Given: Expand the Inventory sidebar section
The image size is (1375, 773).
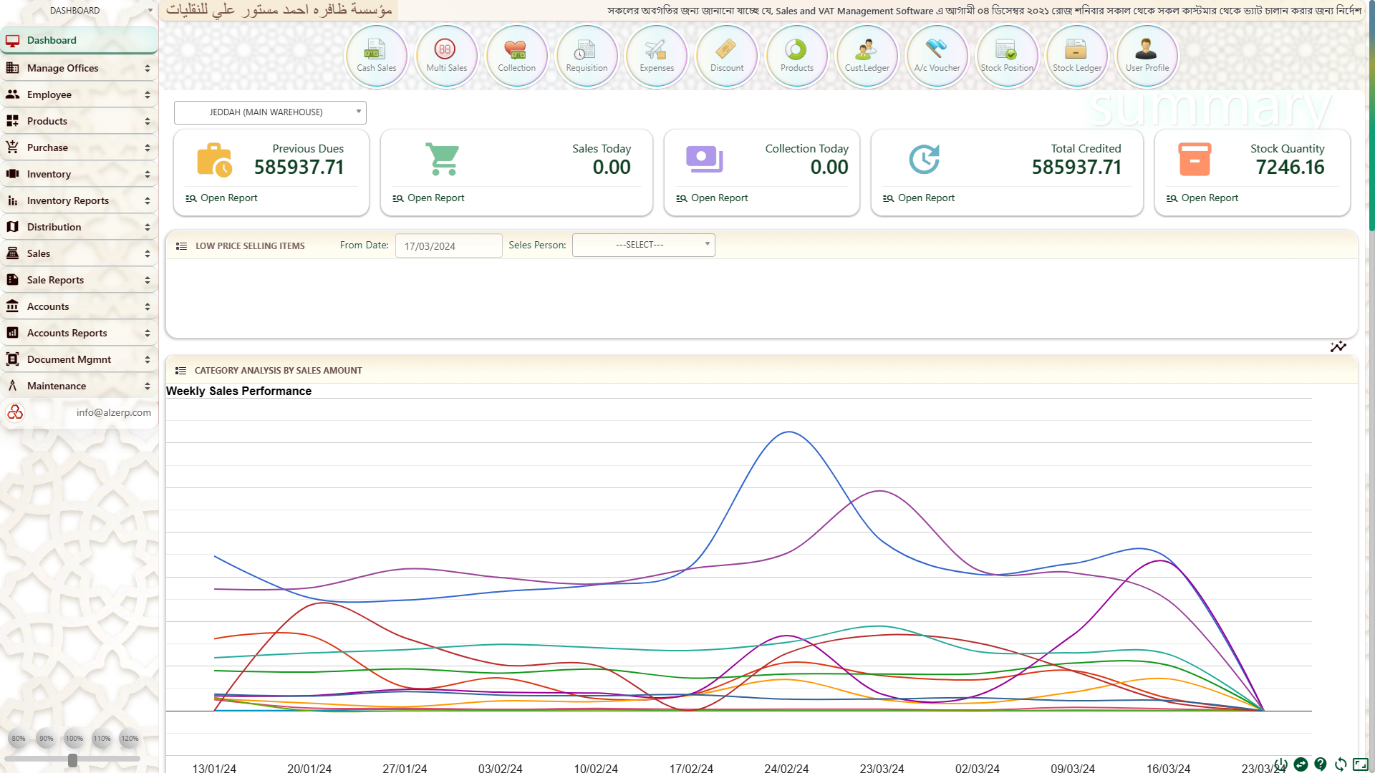Looking at the screenshot, I should point(79,174).
